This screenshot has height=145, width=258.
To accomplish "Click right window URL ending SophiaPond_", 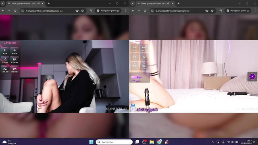I will click(x=173, y=11).
